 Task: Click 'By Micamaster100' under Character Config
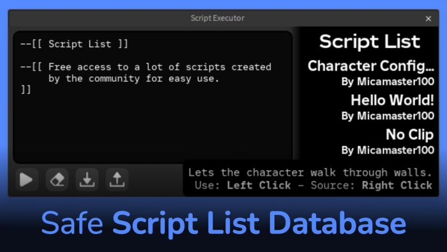pos(388,82)
